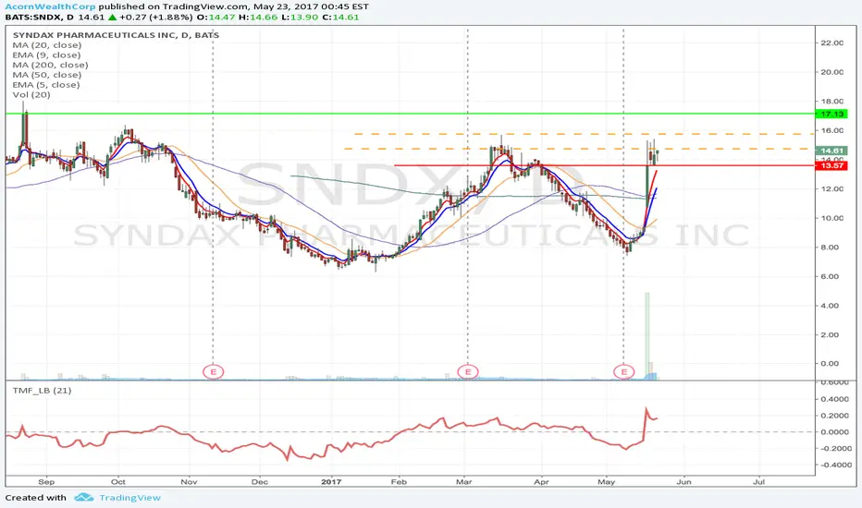Click the TradingView logo icon at bottom
Screen dimensions: 862x508
(x=84, y=498)
